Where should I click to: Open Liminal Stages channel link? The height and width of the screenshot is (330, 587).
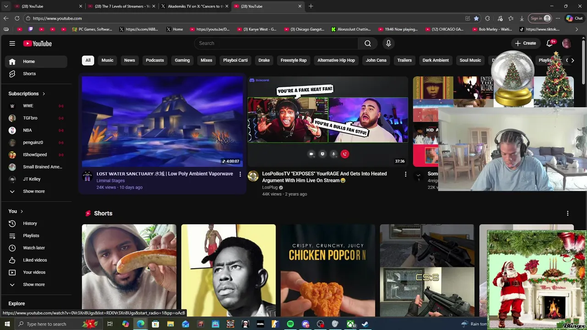[x=111, y=181]
